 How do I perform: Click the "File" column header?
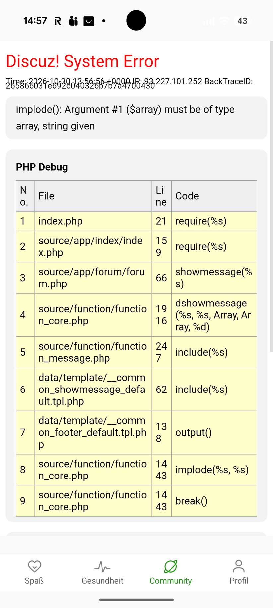click(x=93, y=196)
